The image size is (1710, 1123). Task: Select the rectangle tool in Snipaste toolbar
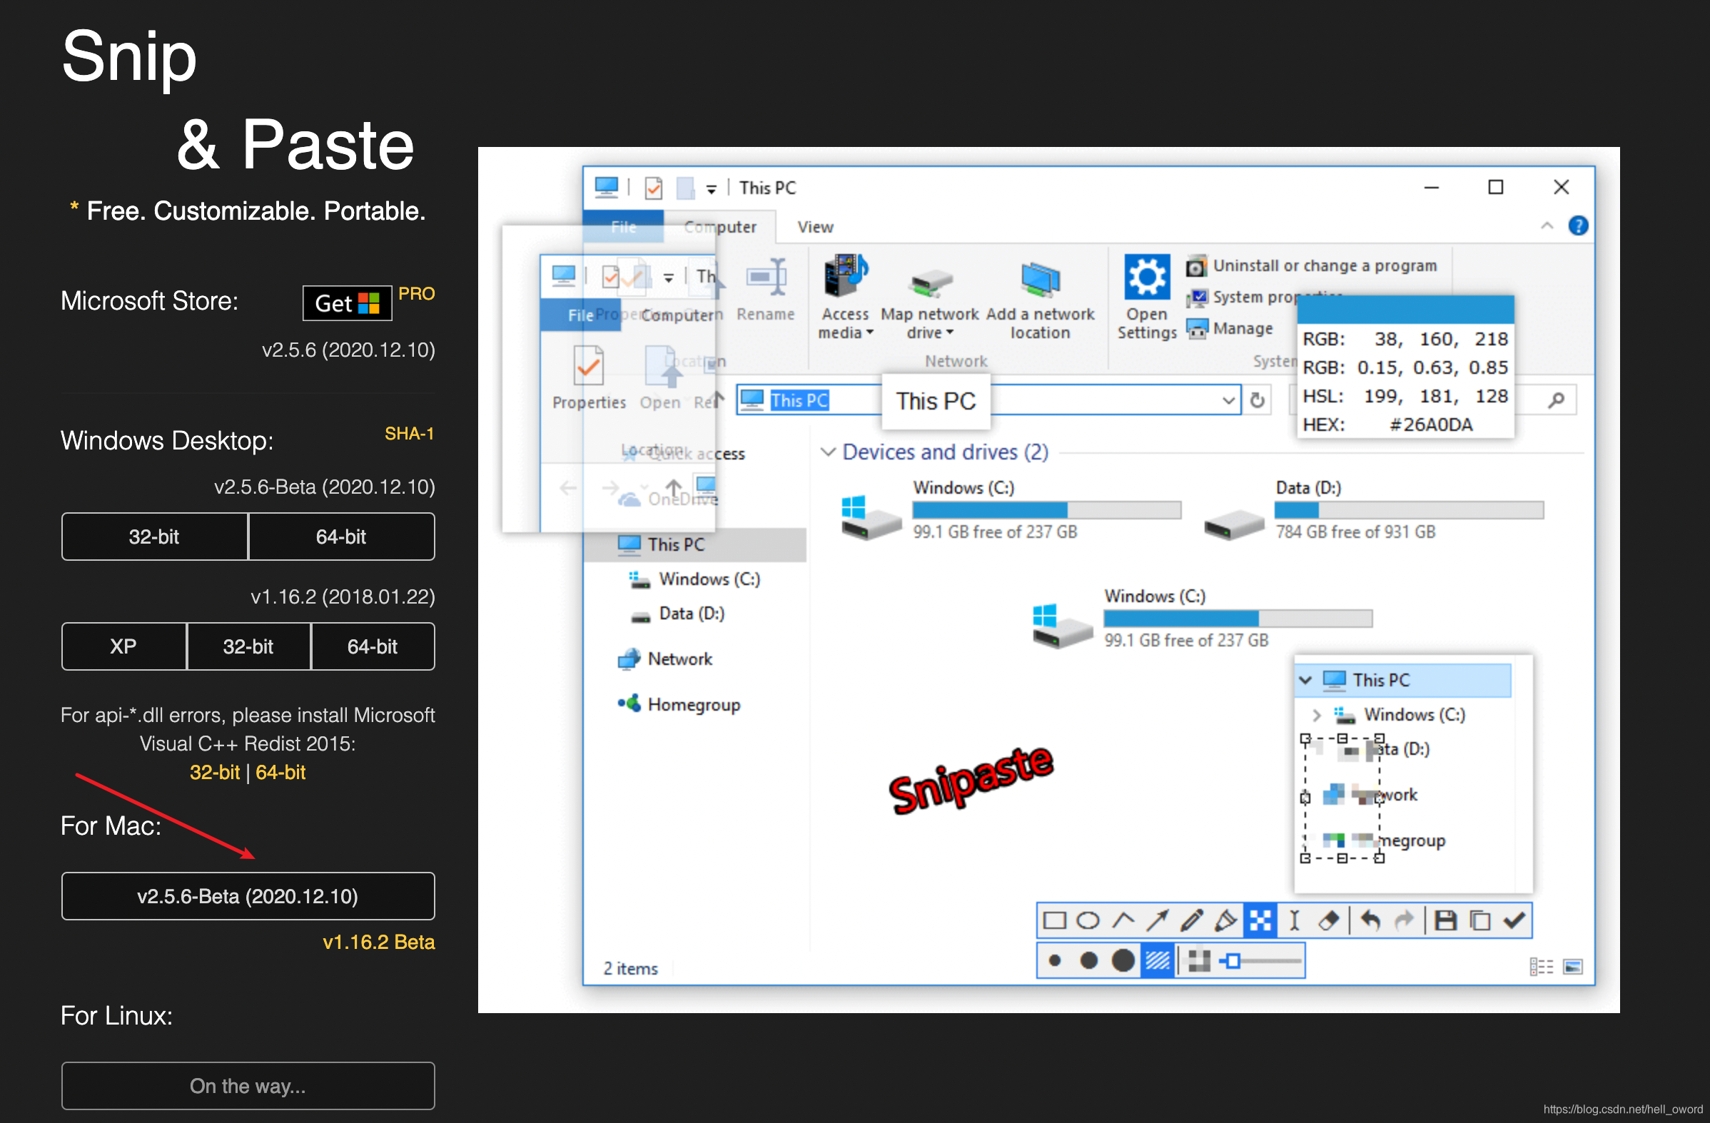tap(1054, 920)
